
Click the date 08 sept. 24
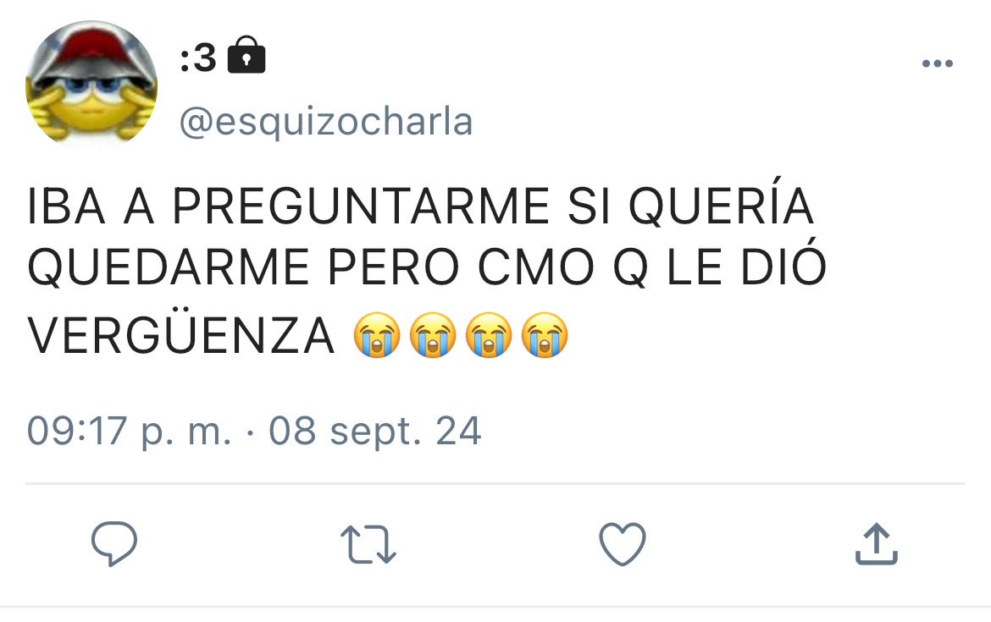coord(375,432)
